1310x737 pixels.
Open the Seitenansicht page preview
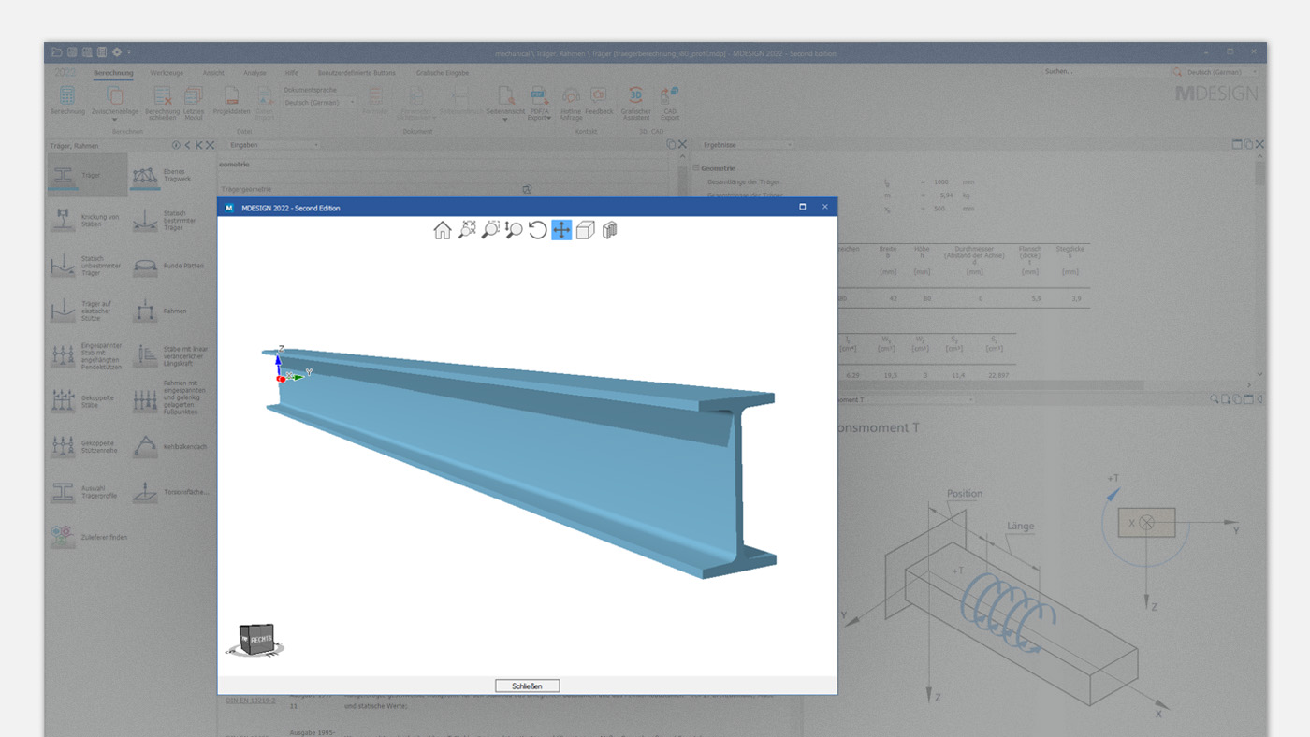[x=505, y=104]
